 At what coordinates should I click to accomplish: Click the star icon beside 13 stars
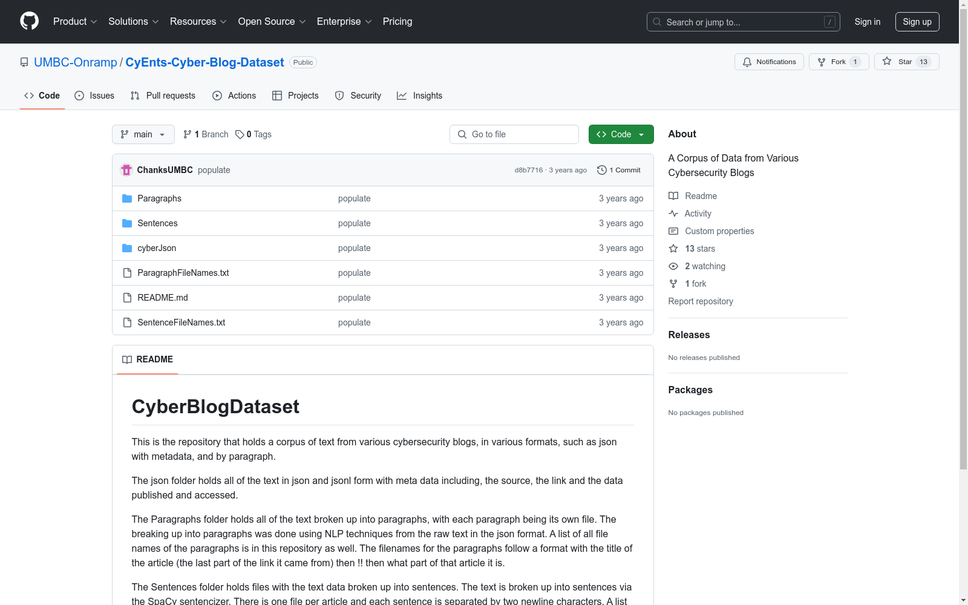[x=673, y=249]
